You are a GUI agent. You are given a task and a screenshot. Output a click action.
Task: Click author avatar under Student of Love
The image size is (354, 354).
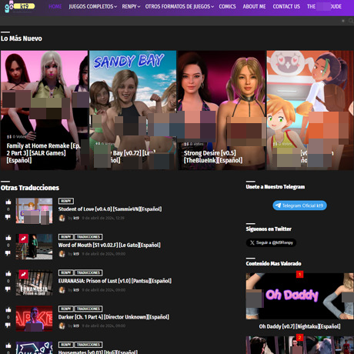pos(62,218)
